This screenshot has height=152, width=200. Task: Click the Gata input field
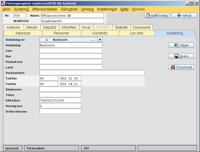[71, 51]
